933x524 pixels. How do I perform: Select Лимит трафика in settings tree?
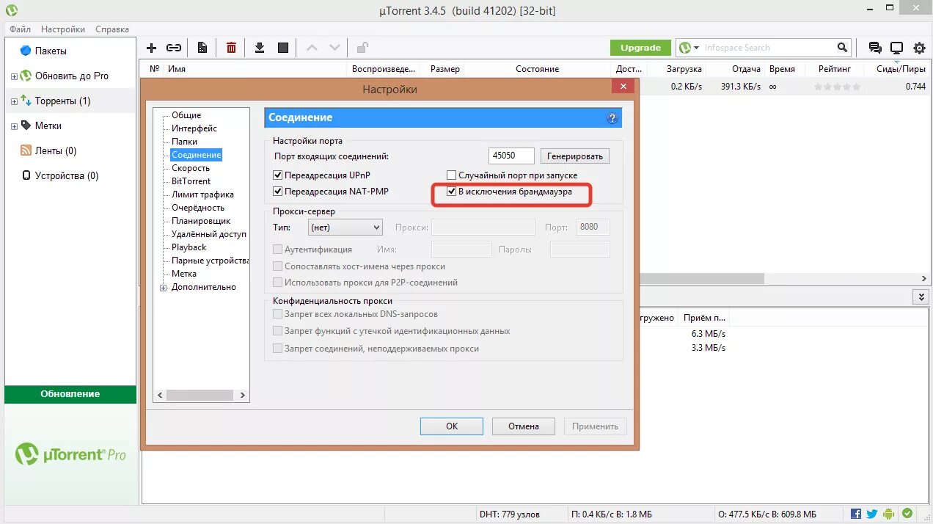[202, 194]
